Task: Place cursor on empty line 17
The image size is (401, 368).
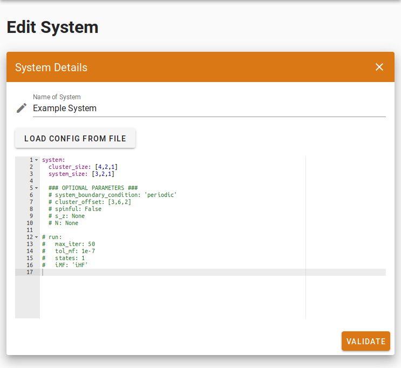Action: click(x=213, y=272)
